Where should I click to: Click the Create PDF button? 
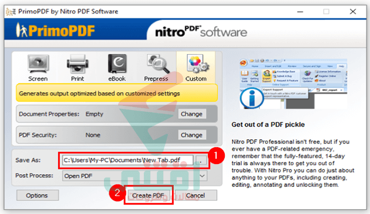(148, 195)
